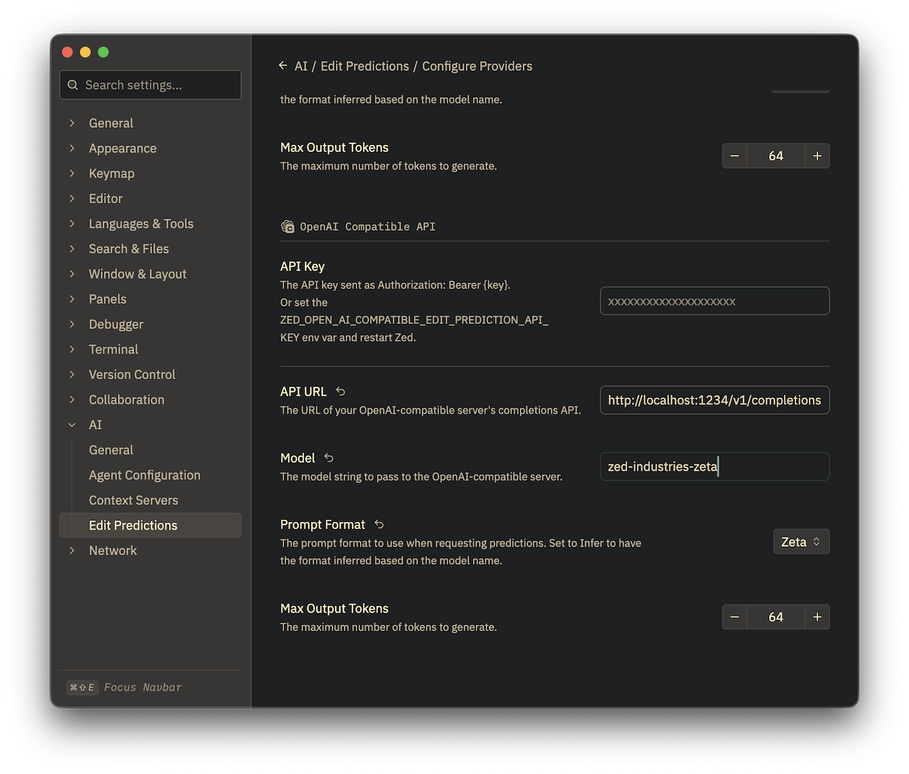Reset the API URL setting
The width and height of the screenshot is (909, 774).
pos(341,391)
